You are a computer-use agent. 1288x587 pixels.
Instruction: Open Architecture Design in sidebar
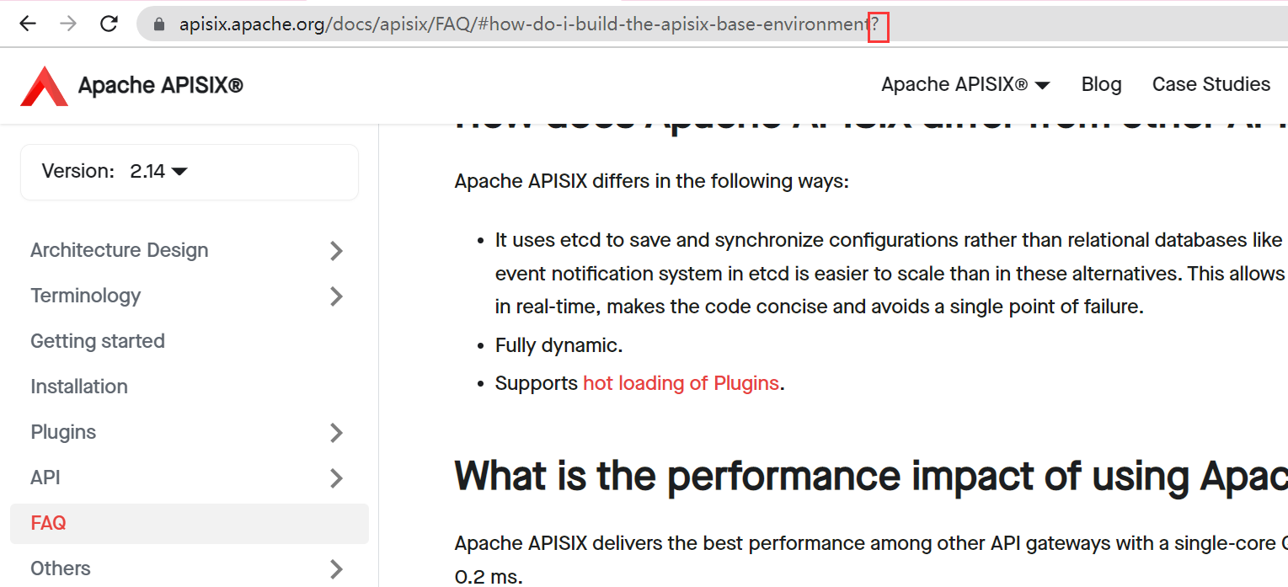pos(119,250)
